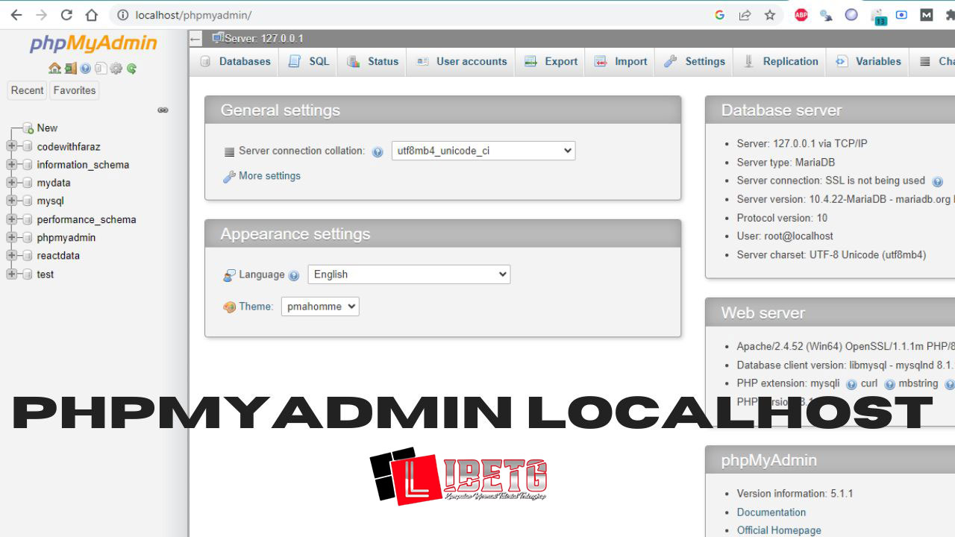Expand mysql database node
Screen dimensions: 955x537
[11, 201]
